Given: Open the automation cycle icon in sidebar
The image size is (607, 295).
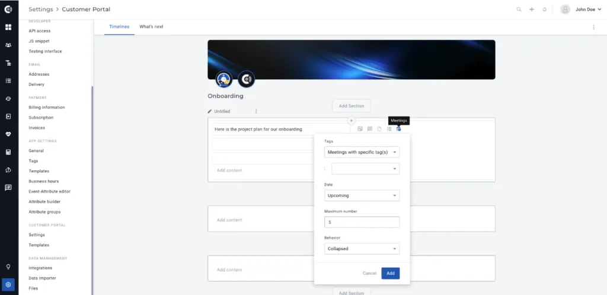Looking at the screenshot, I should click(x=8, y=99).
